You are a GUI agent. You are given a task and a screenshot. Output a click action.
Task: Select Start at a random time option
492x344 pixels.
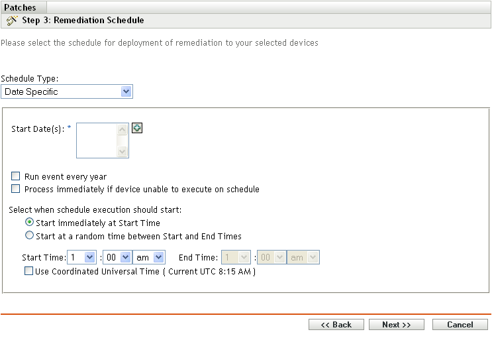(29, 235)
